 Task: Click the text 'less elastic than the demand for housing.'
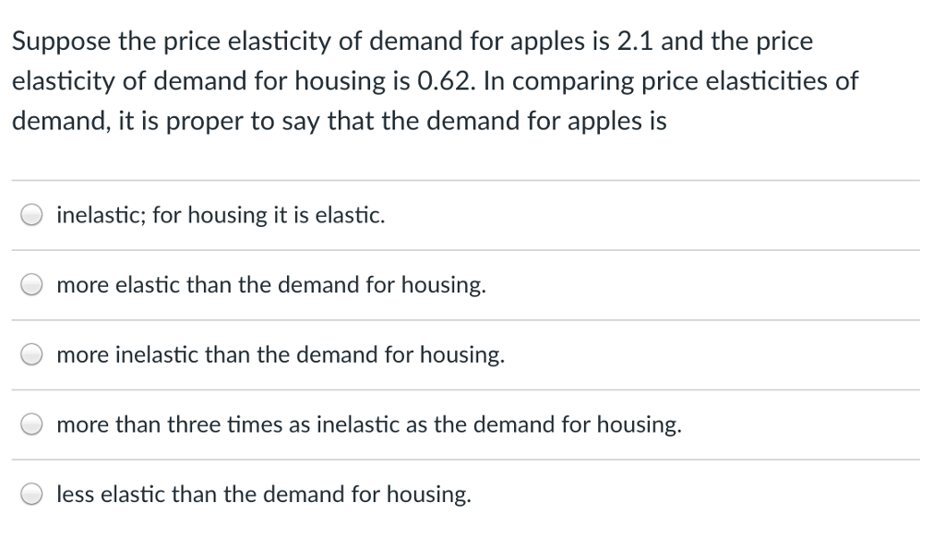point(264,495)
